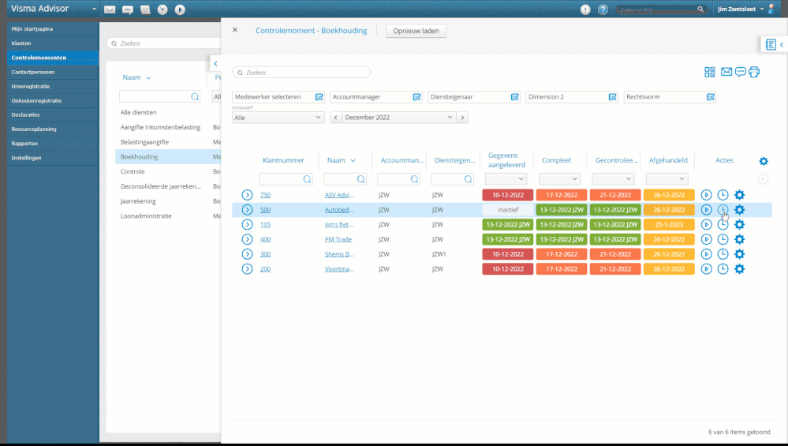Open Jim Zwetsloot user menu

pyautogui.click(x=740, y=9)
